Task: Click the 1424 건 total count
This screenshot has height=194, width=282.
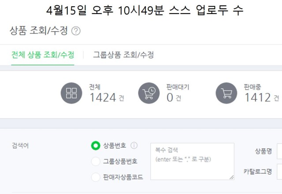Action: (107, 98)
